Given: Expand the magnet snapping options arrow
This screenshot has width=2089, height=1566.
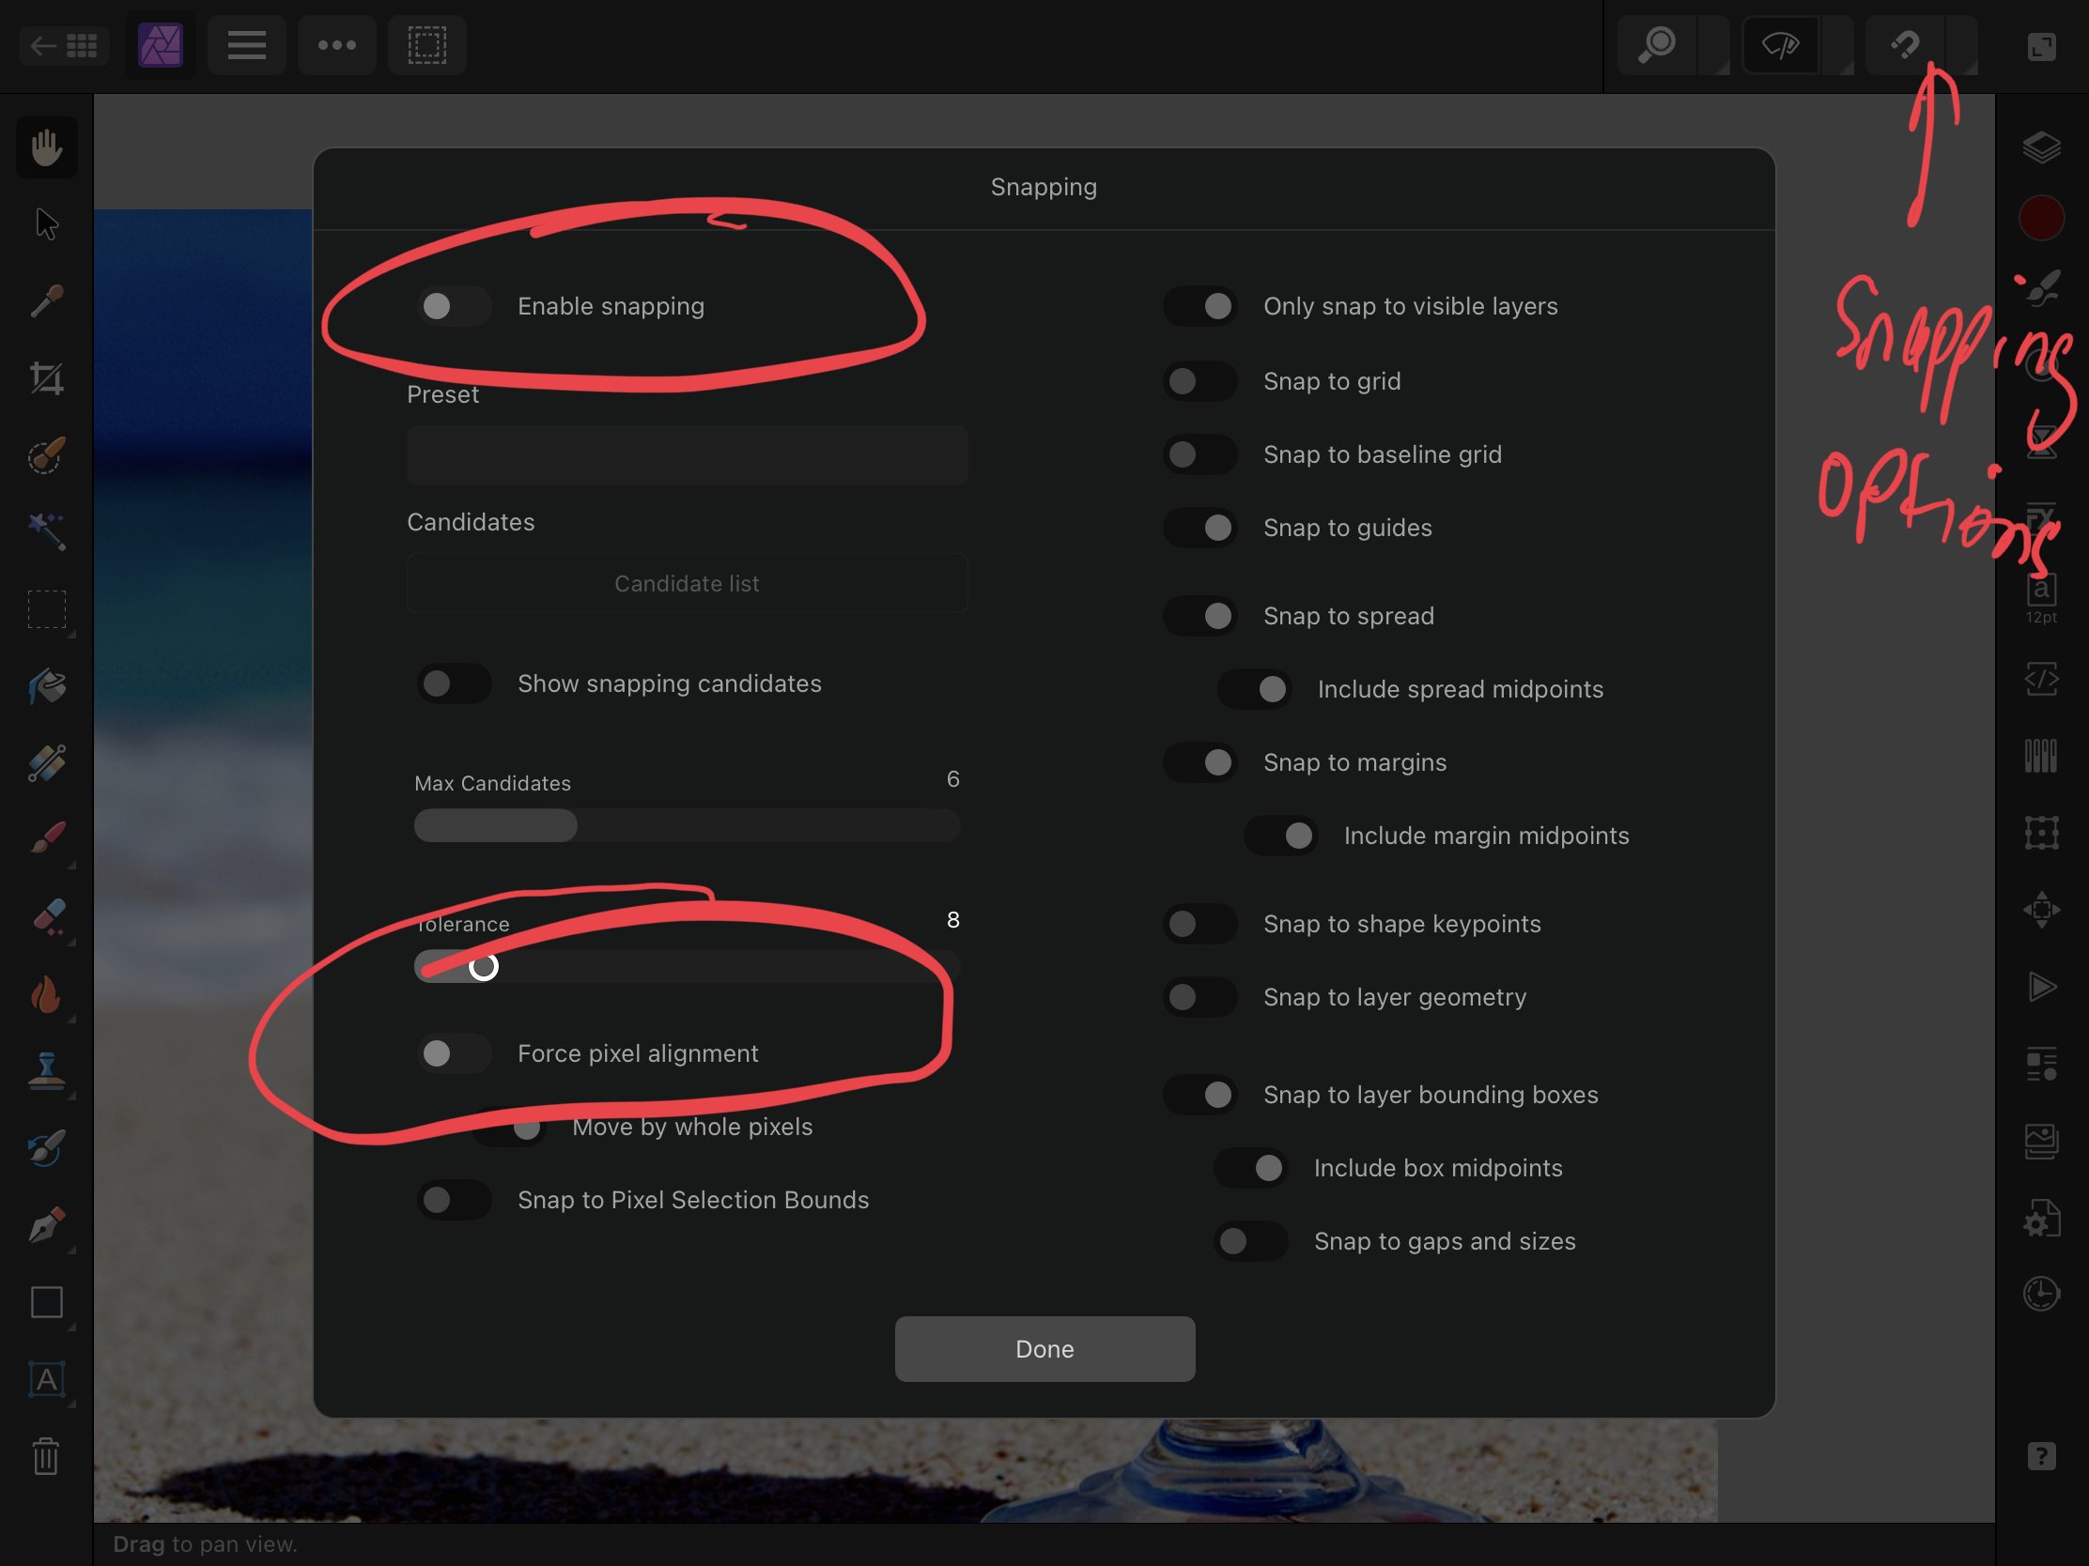Looking at the screenshot, I should [x=1964, y=47].
